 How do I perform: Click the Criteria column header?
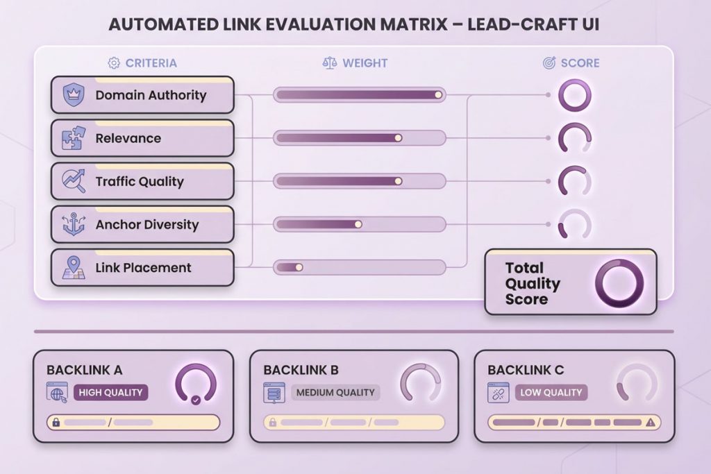pos(142,63)
